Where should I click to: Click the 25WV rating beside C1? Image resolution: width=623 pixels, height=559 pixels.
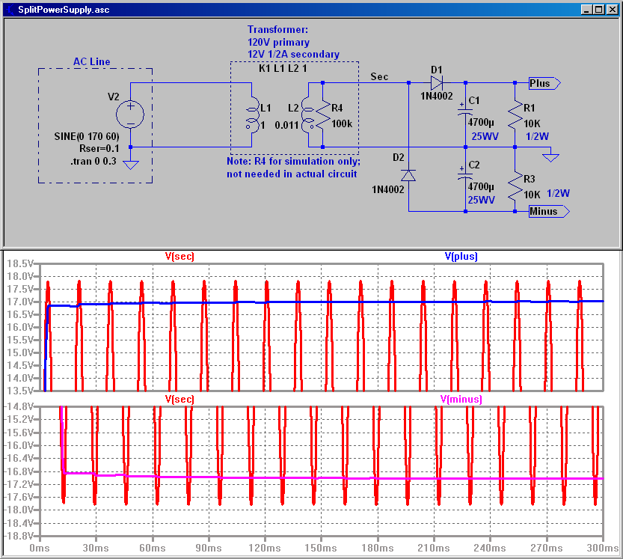point(485,136)
